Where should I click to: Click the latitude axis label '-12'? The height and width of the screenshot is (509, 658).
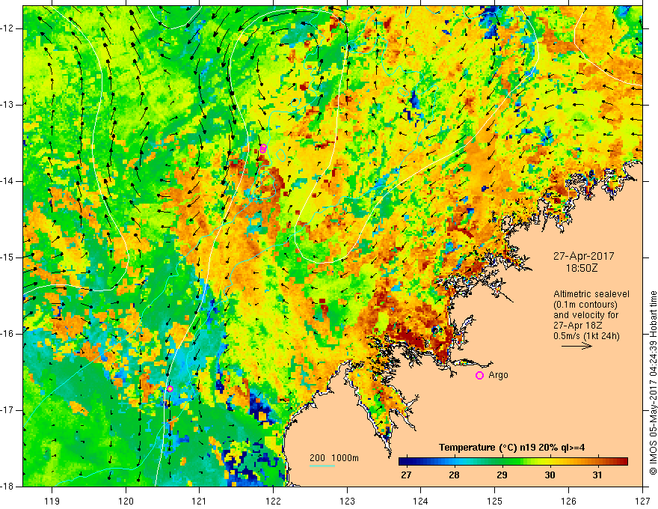coord(8,28)
